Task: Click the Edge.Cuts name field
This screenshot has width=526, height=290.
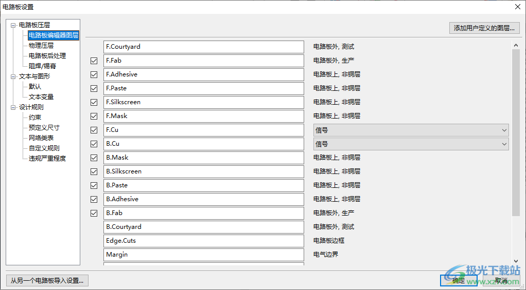Action: [x=204, y=241]
